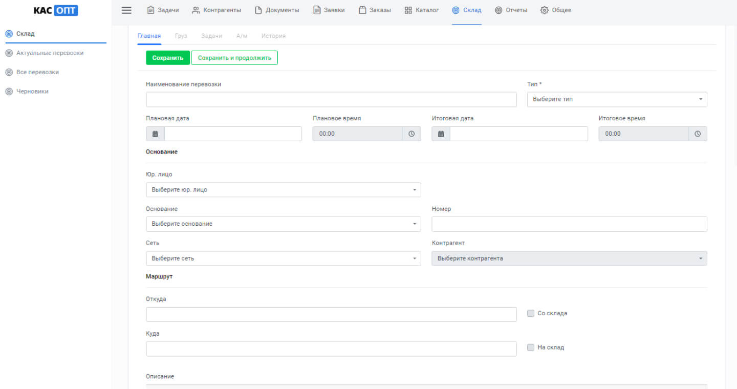Switch to the История tab

[273, 36]
